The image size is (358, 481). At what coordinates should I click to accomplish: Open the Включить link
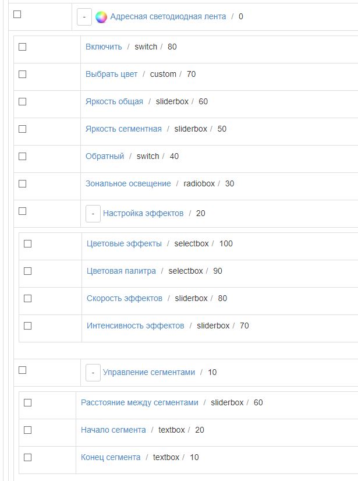point(104,47)
